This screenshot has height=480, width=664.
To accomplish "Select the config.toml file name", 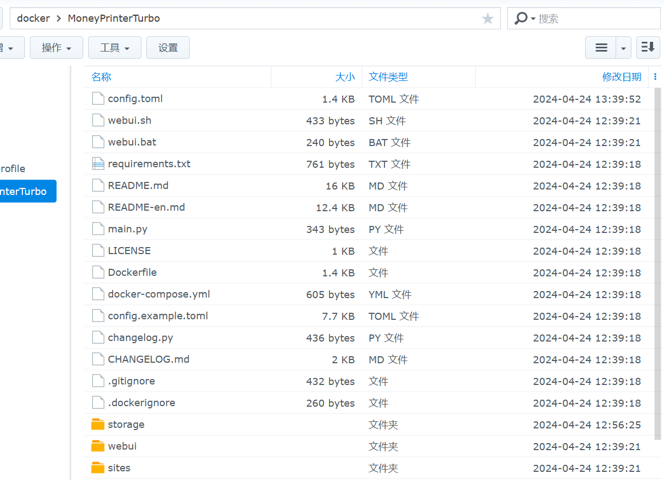I will pos(135,99).
